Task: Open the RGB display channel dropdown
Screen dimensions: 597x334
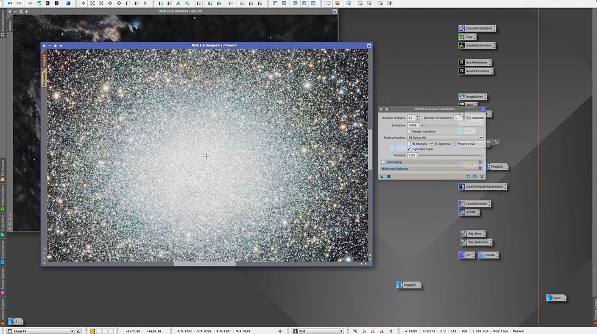Action: [318, 331]
